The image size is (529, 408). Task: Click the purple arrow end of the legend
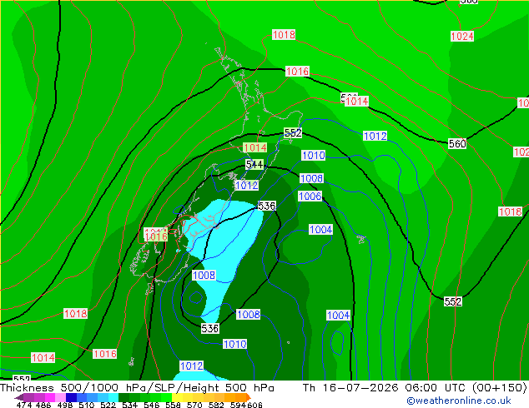tap(18, 397)
